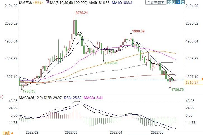This screenshot has width=203, height=135.
Task: Click the MACD settings sun icon
Action: point(2,97)
